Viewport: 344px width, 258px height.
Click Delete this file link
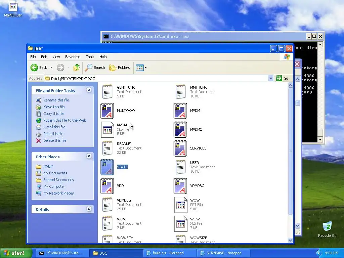(55, 140)
